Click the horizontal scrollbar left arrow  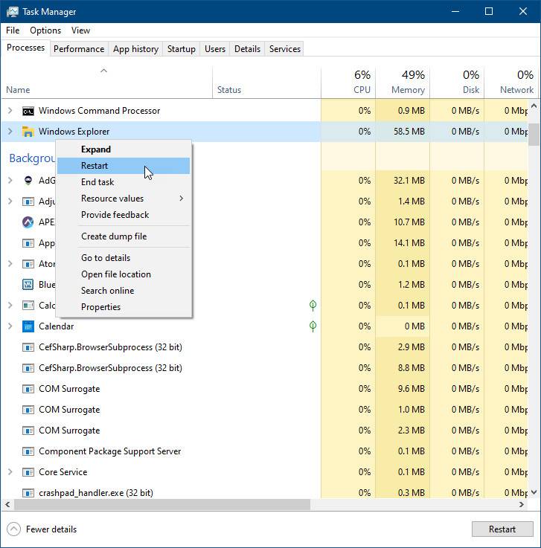[7, 505]
